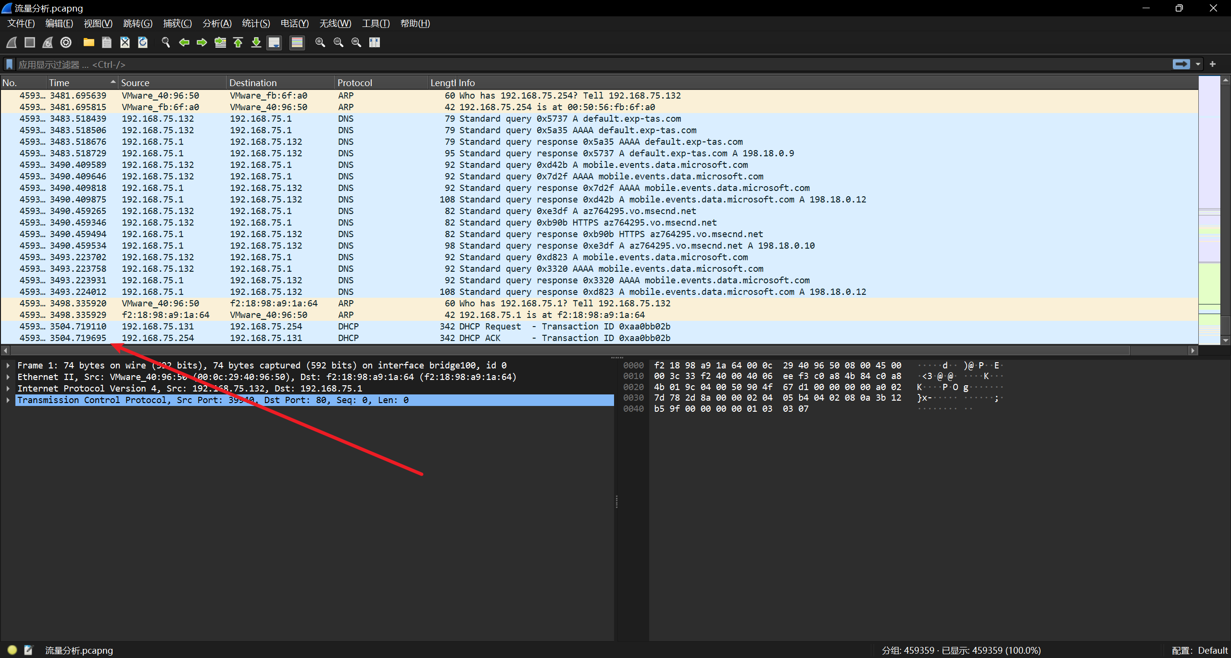The height and width of the screenshot is (658, 1231).
Task: Click the find packet magnifier icon
Action: (166, 42)
